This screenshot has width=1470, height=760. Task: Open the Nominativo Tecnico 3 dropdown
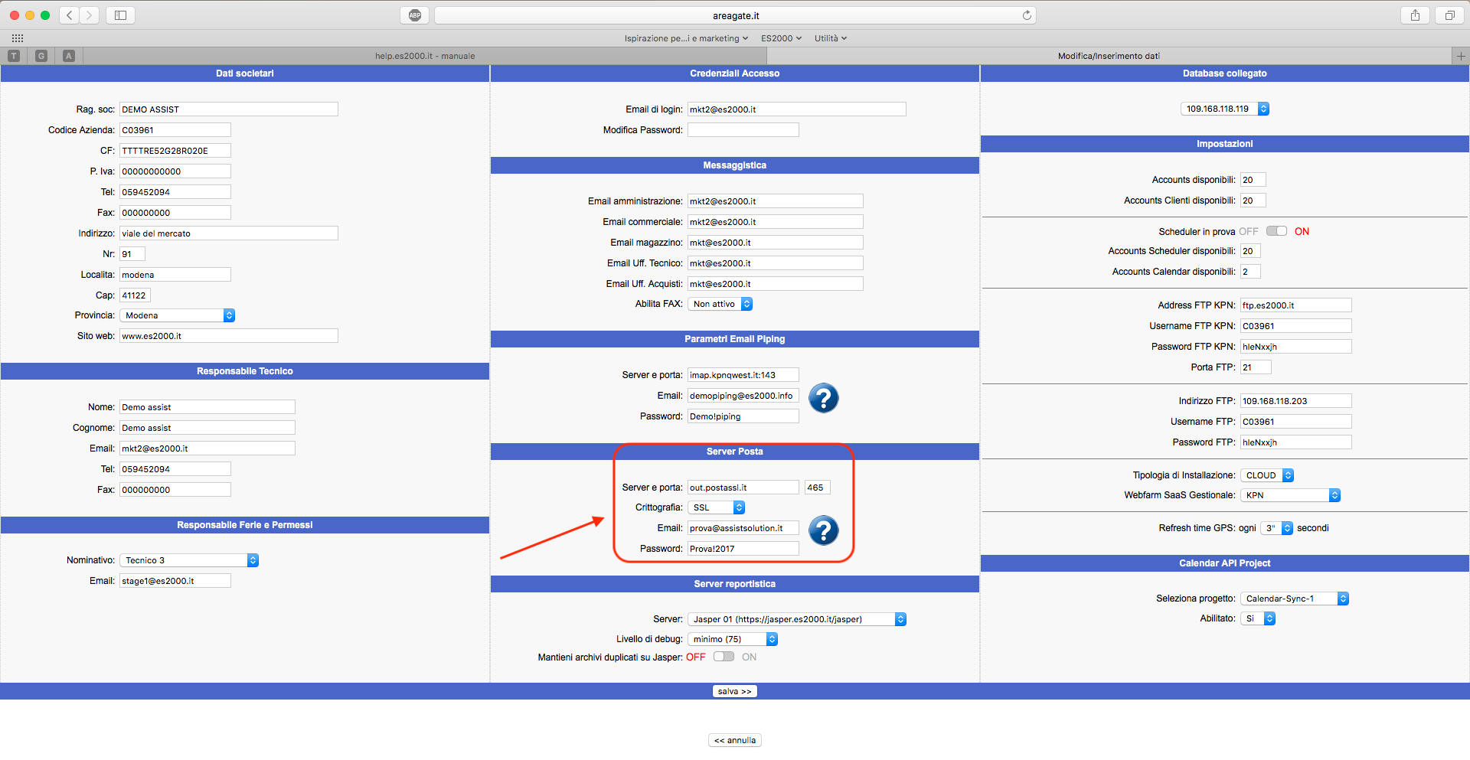(189, 560)
